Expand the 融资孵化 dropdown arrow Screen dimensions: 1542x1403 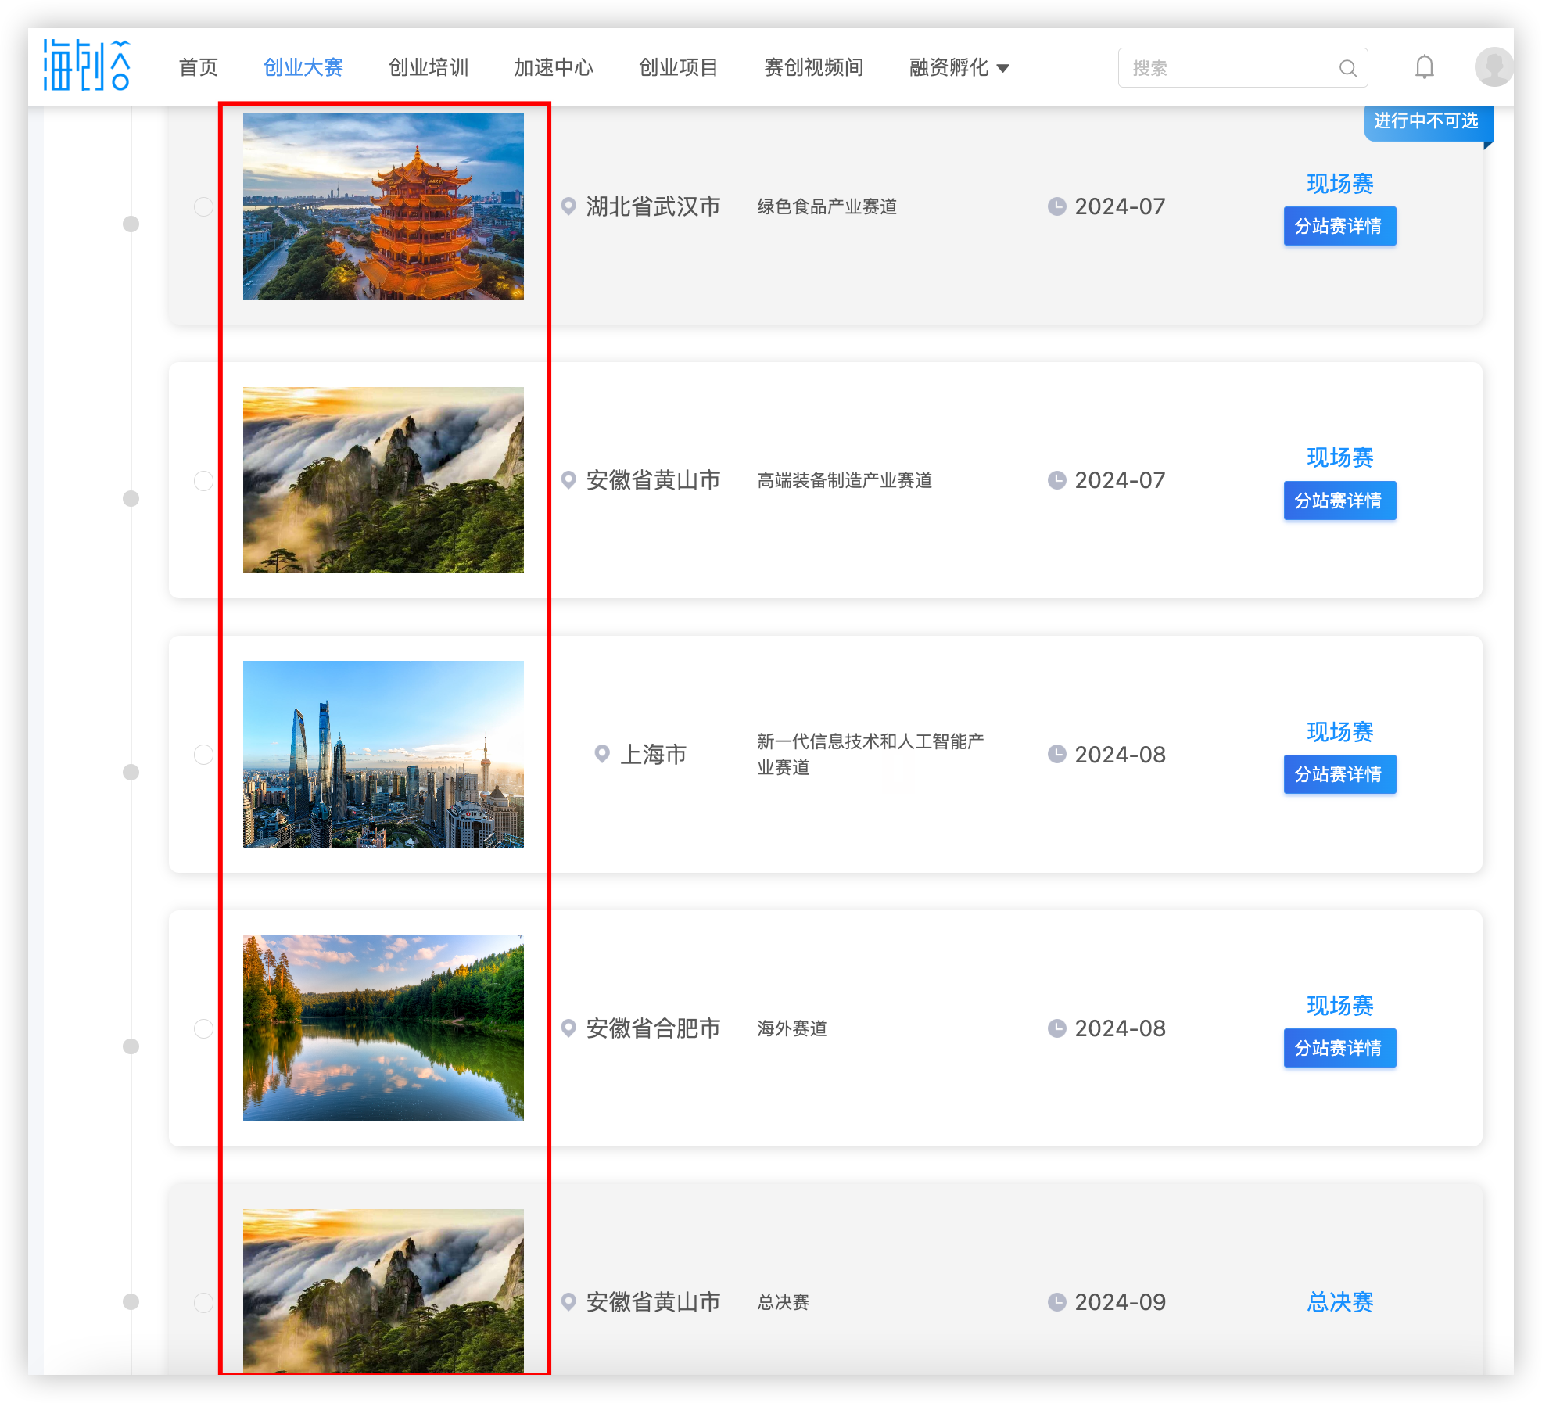pyautogui.click(x=1003, y=69)
